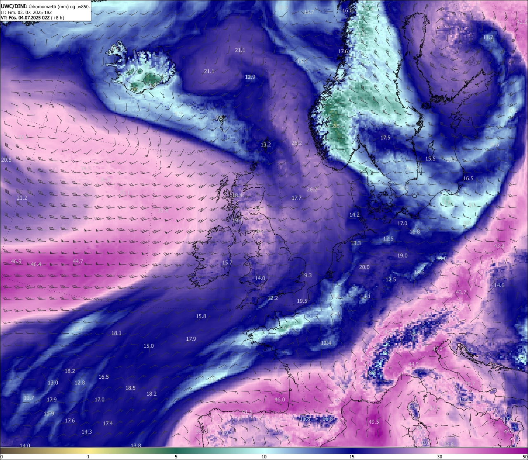Click the '50' label at the color scale end
The height and width of the screenshot is (460, 528).
coord(525,457)
